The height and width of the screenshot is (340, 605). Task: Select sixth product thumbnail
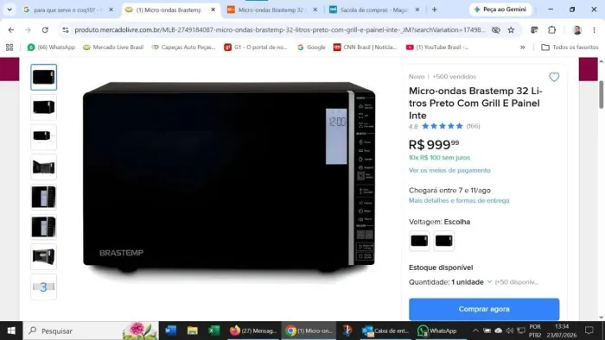point(43,227)
